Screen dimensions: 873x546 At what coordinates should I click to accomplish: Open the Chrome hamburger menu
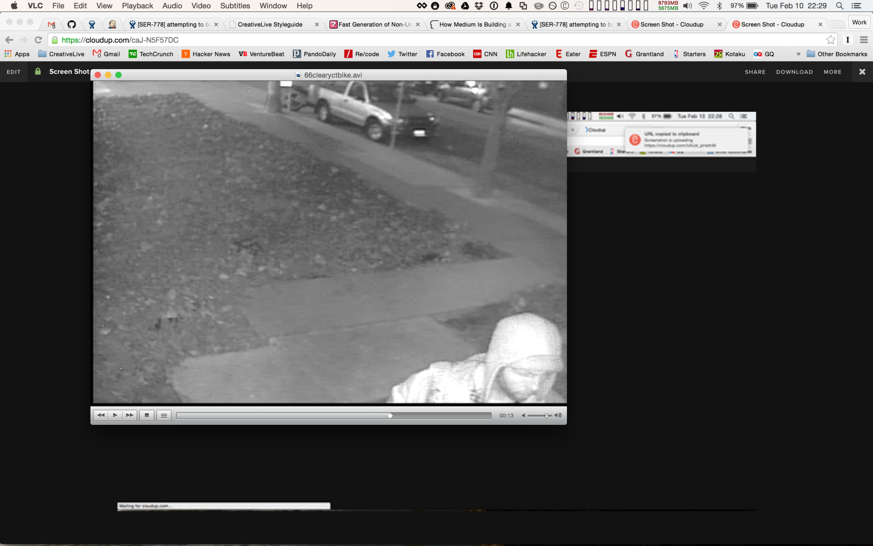point(864,40)
